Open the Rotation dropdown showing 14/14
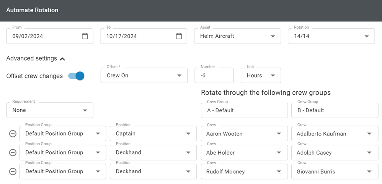382x184 pixels. tap(331, 36)
